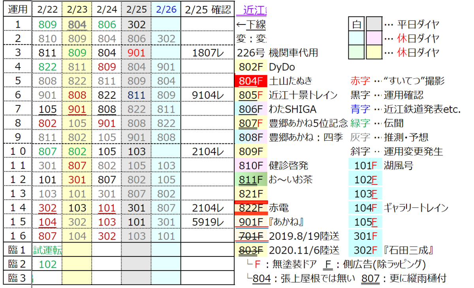Select the red 901 cell in row 3
Viewport: 474px width, 288px height.
pyautogui.click(x=136, y=53)
